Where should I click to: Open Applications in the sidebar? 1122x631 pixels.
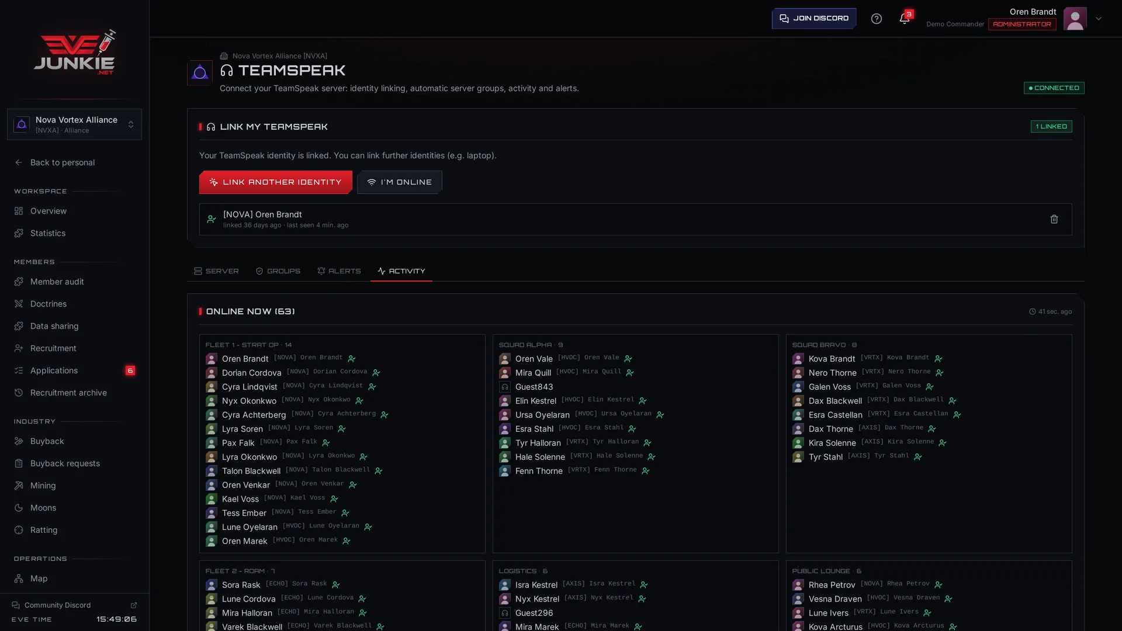pos(74,370)
